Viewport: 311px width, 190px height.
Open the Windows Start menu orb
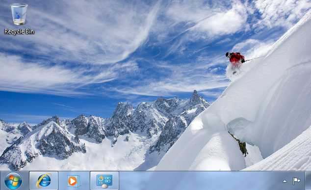(x=13, y=181)
